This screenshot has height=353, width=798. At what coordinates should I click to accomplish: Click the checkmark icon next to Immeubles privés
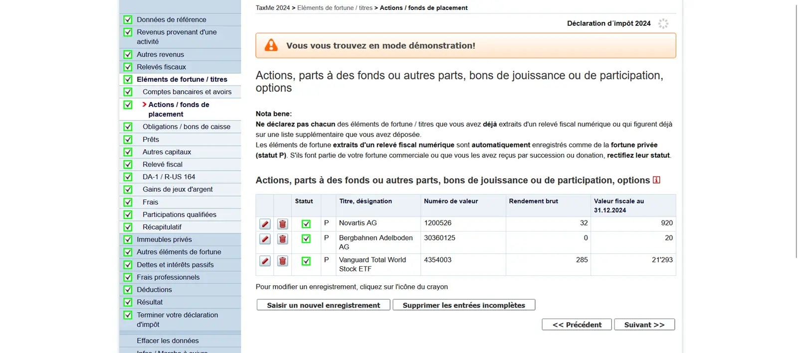[x=128, y=239]
